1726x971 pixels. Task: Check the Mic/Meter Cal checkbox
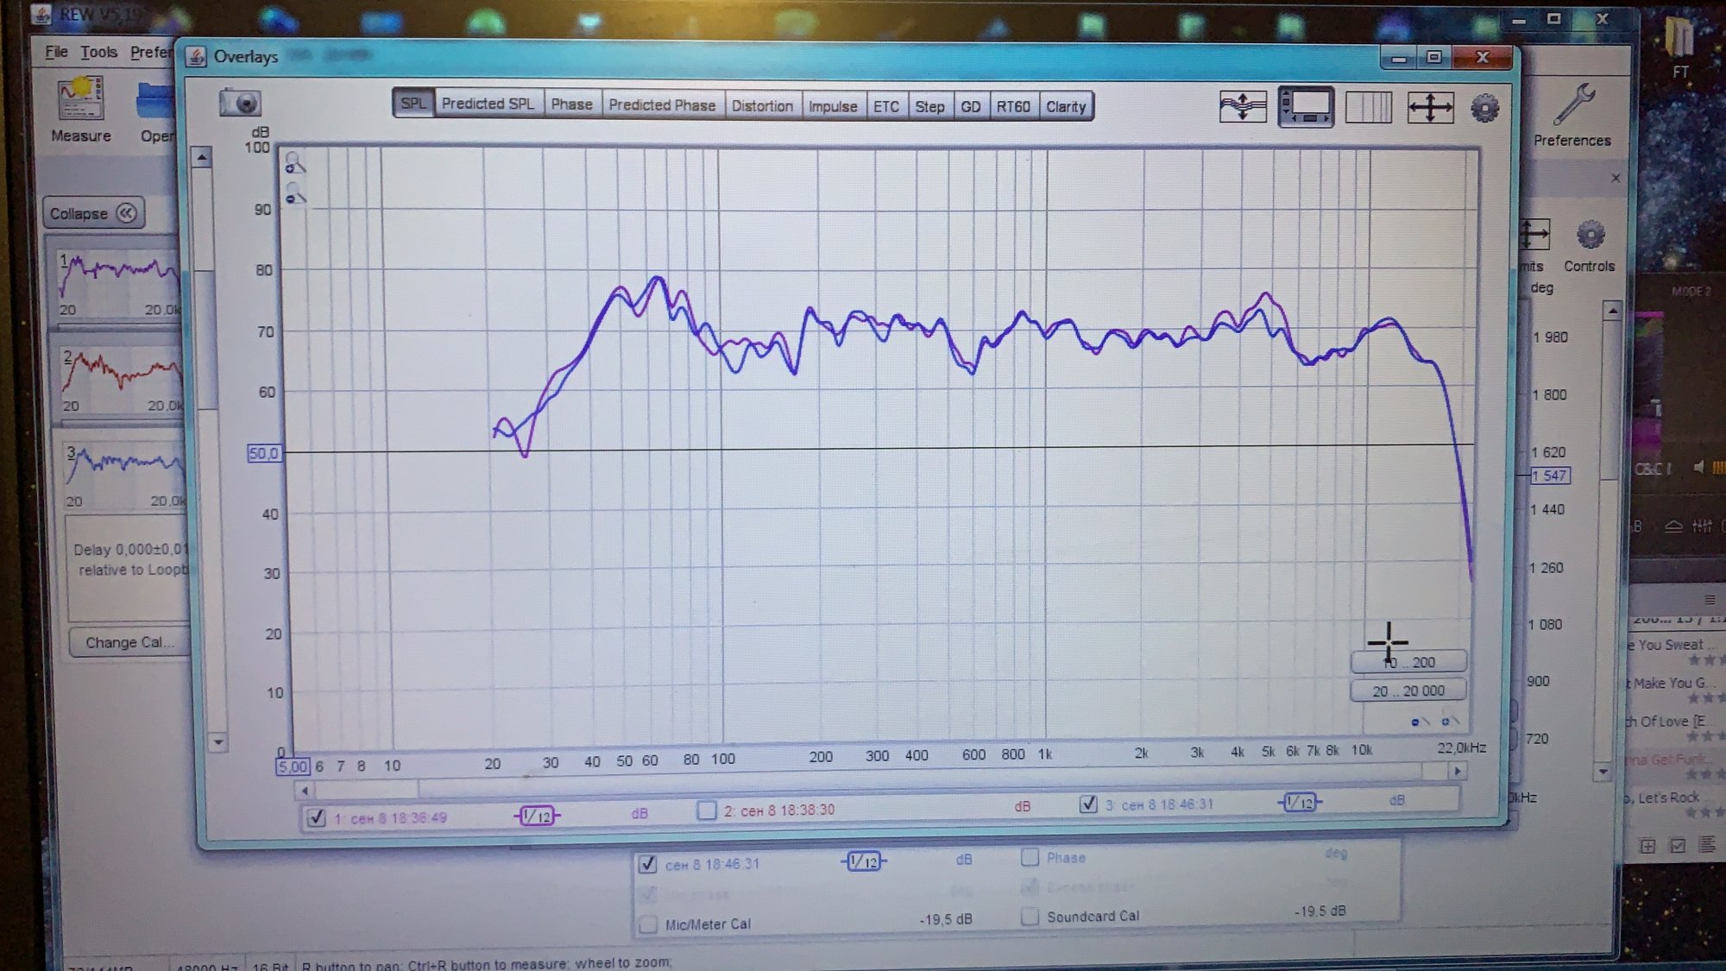(648, 924)
